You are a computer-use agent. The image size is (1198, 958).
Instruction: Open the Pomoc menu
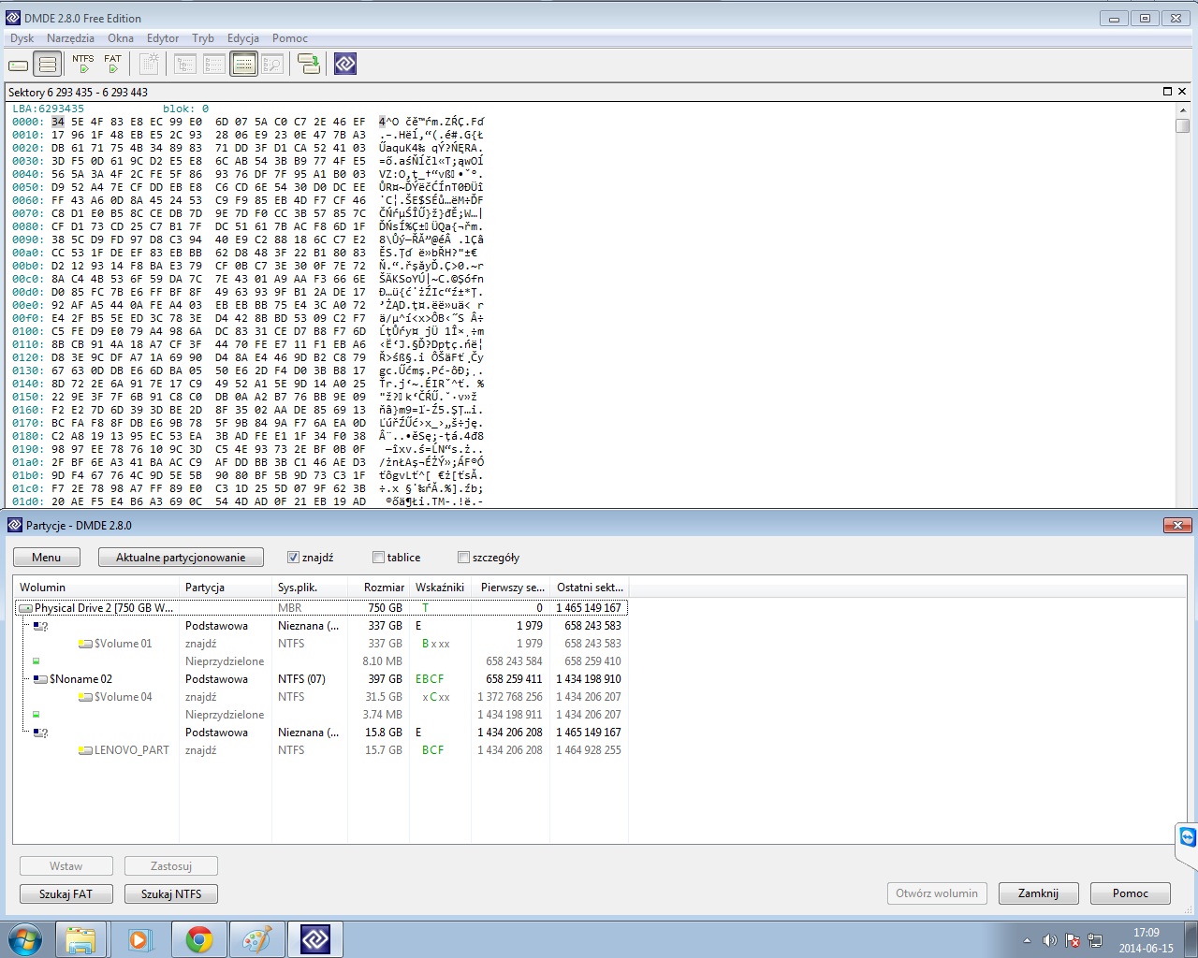[290, 38]
